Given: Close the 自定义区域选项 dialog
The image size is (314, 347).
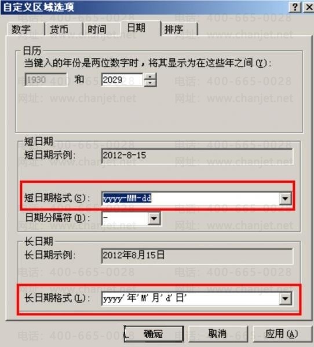Looking at the screenshot, I should pyautogui.click(x=309, y=8).
